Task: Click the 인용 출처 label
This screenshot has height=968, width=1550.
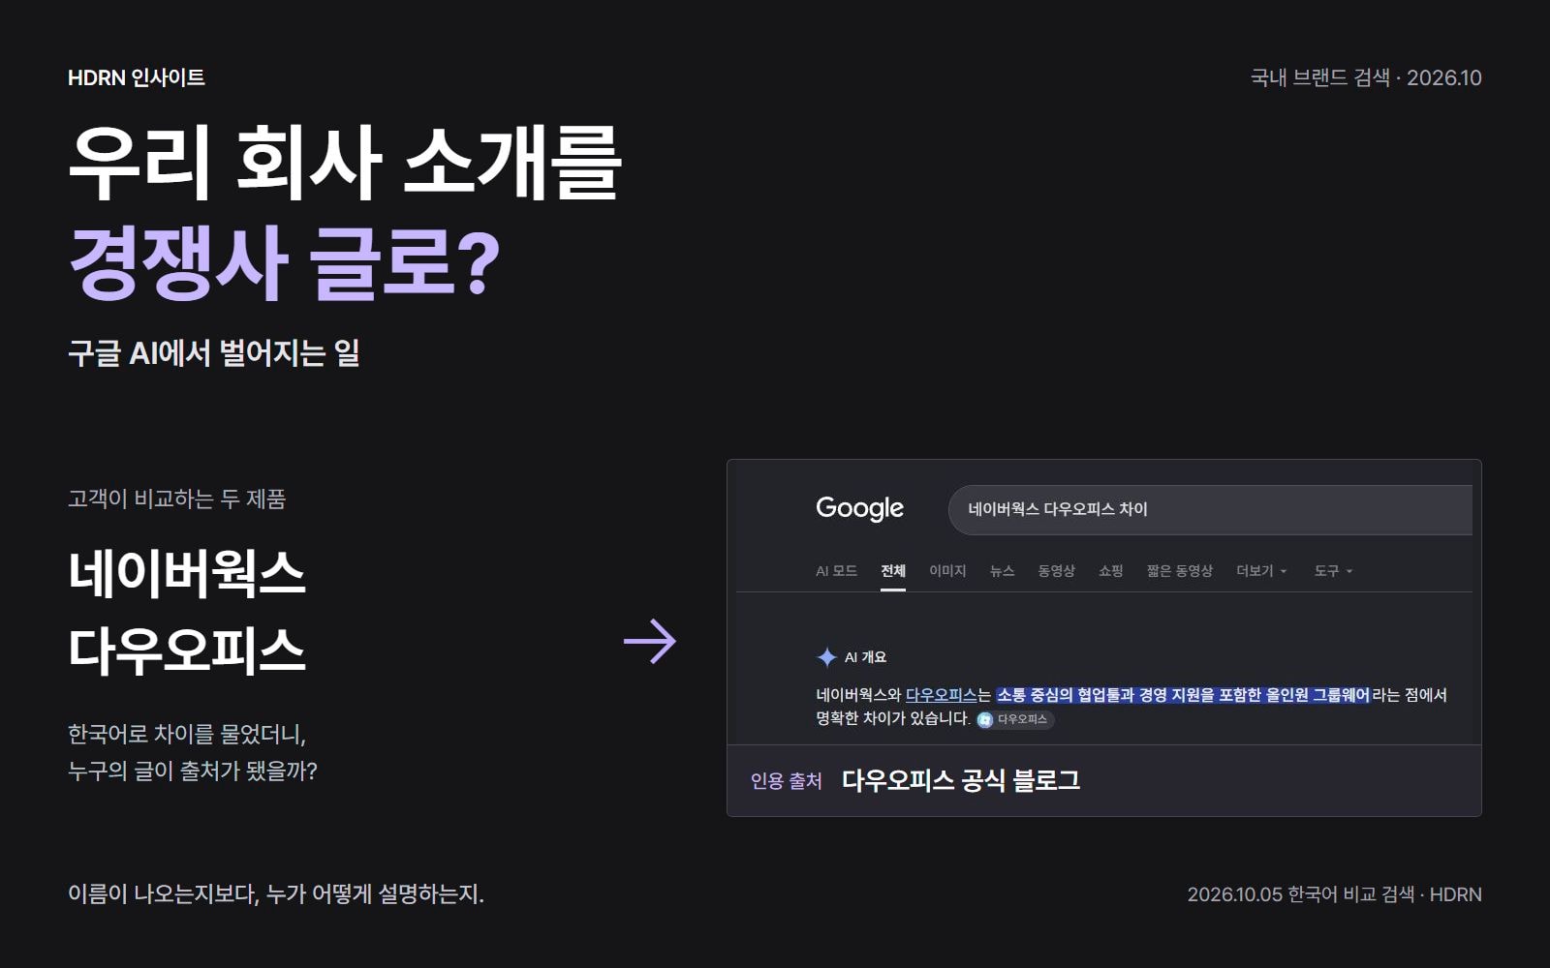Action: point(786,781)
